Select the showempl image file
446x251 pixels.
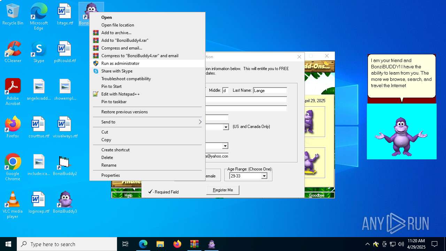click(65, 90)
